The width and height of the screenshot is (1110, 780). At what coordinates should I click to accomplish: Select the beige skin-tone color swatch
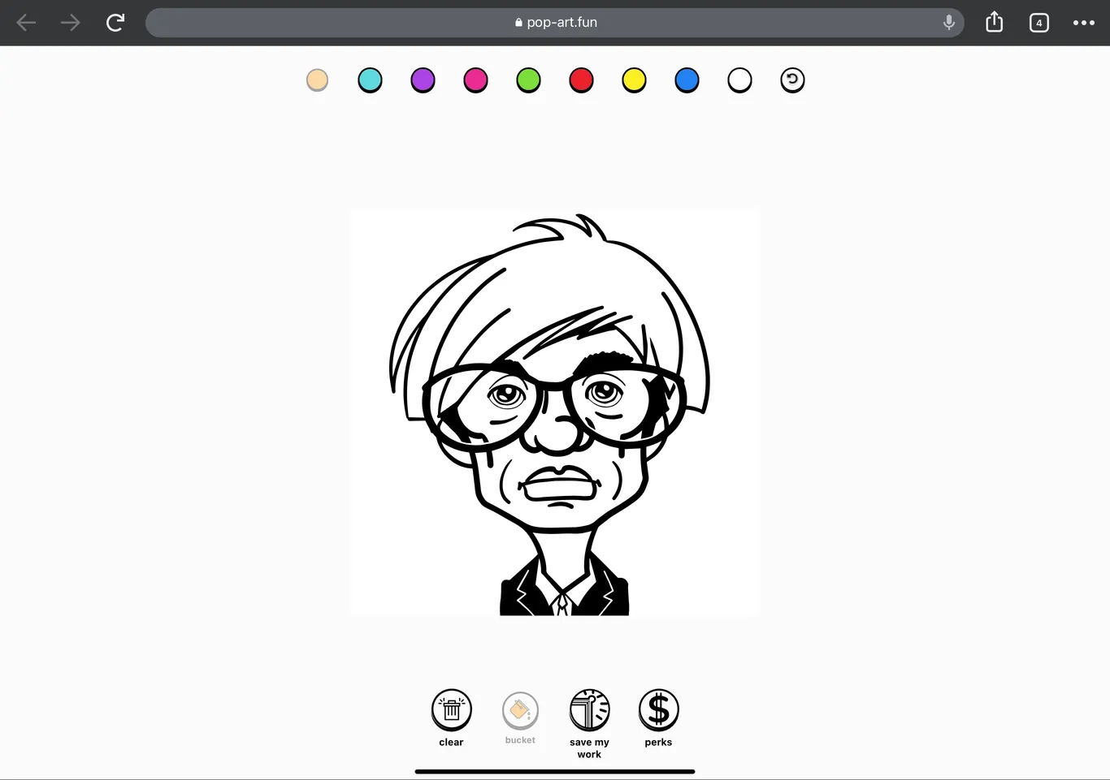[x=317, y=80]
